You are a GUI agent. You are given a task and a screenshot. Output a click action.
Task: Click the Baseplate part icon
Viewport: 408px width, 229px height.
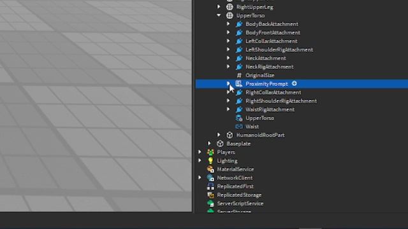[x=220, y=144]
